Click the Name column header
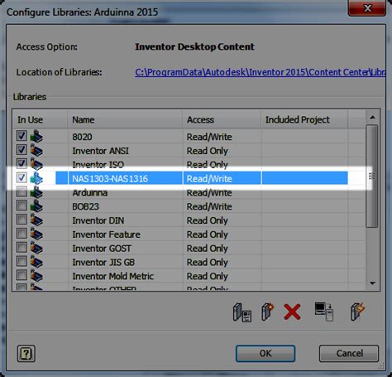Viewport: 392px width, 377px height. coord(125,119)
